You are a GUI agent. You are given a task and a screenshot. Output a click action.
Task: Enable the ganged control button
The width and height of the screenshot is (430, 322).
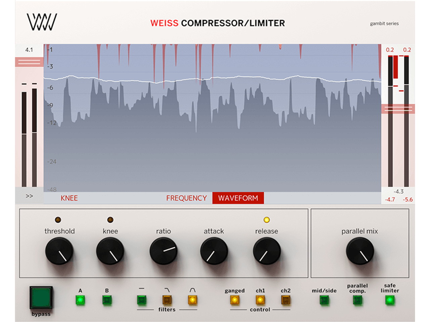pyautogui.click(x=234, y=300)
